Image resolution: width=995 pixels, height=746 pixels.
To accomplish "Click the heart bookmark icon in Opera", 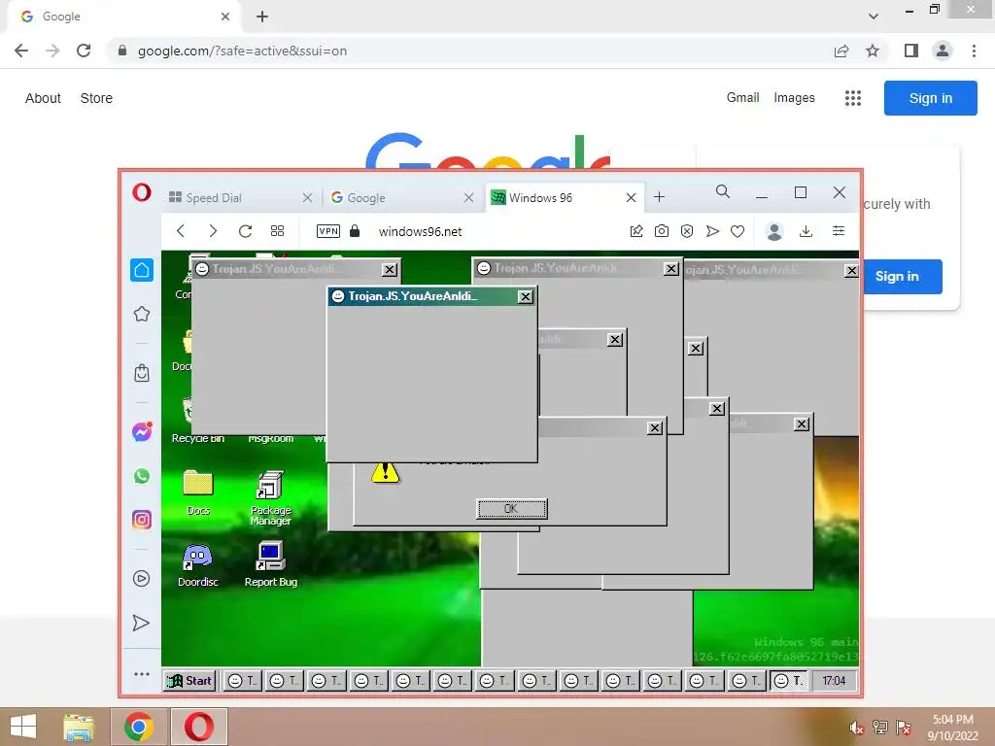I will coord(738,231).
